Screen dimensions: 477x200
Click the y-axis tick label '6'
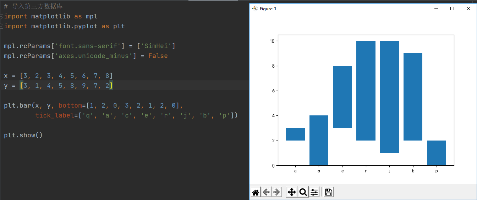coord(273,91)
